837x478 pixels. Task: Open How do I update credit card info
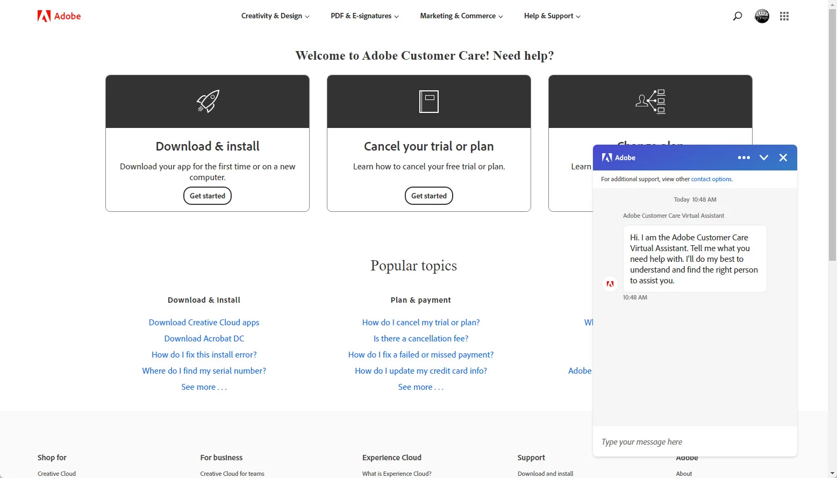click(x=421, y=371)
